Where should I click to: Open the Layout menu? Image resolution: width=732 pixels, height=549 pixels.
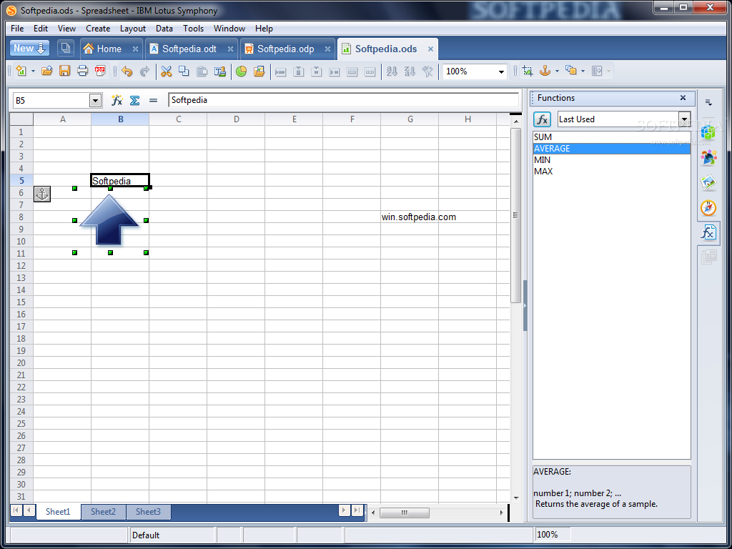coord(133,29)
